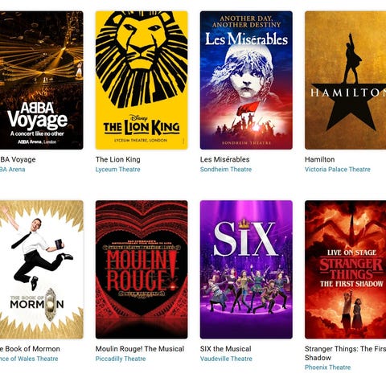Click the Hamilton star poster
Screen dimensions: 386x386
pyautogui.click(x=345, y=80)
